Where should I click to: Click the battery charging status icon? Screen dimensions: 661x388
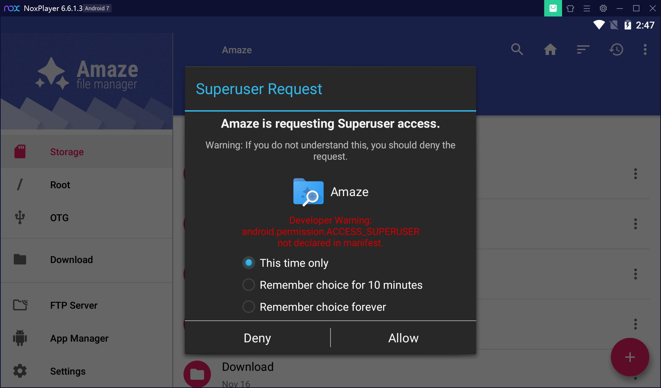click(628, 25)
